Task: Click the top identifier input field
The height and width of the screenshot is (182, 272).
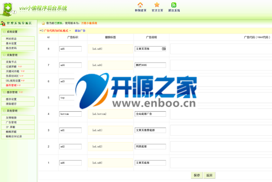Action: coord(67,98)
